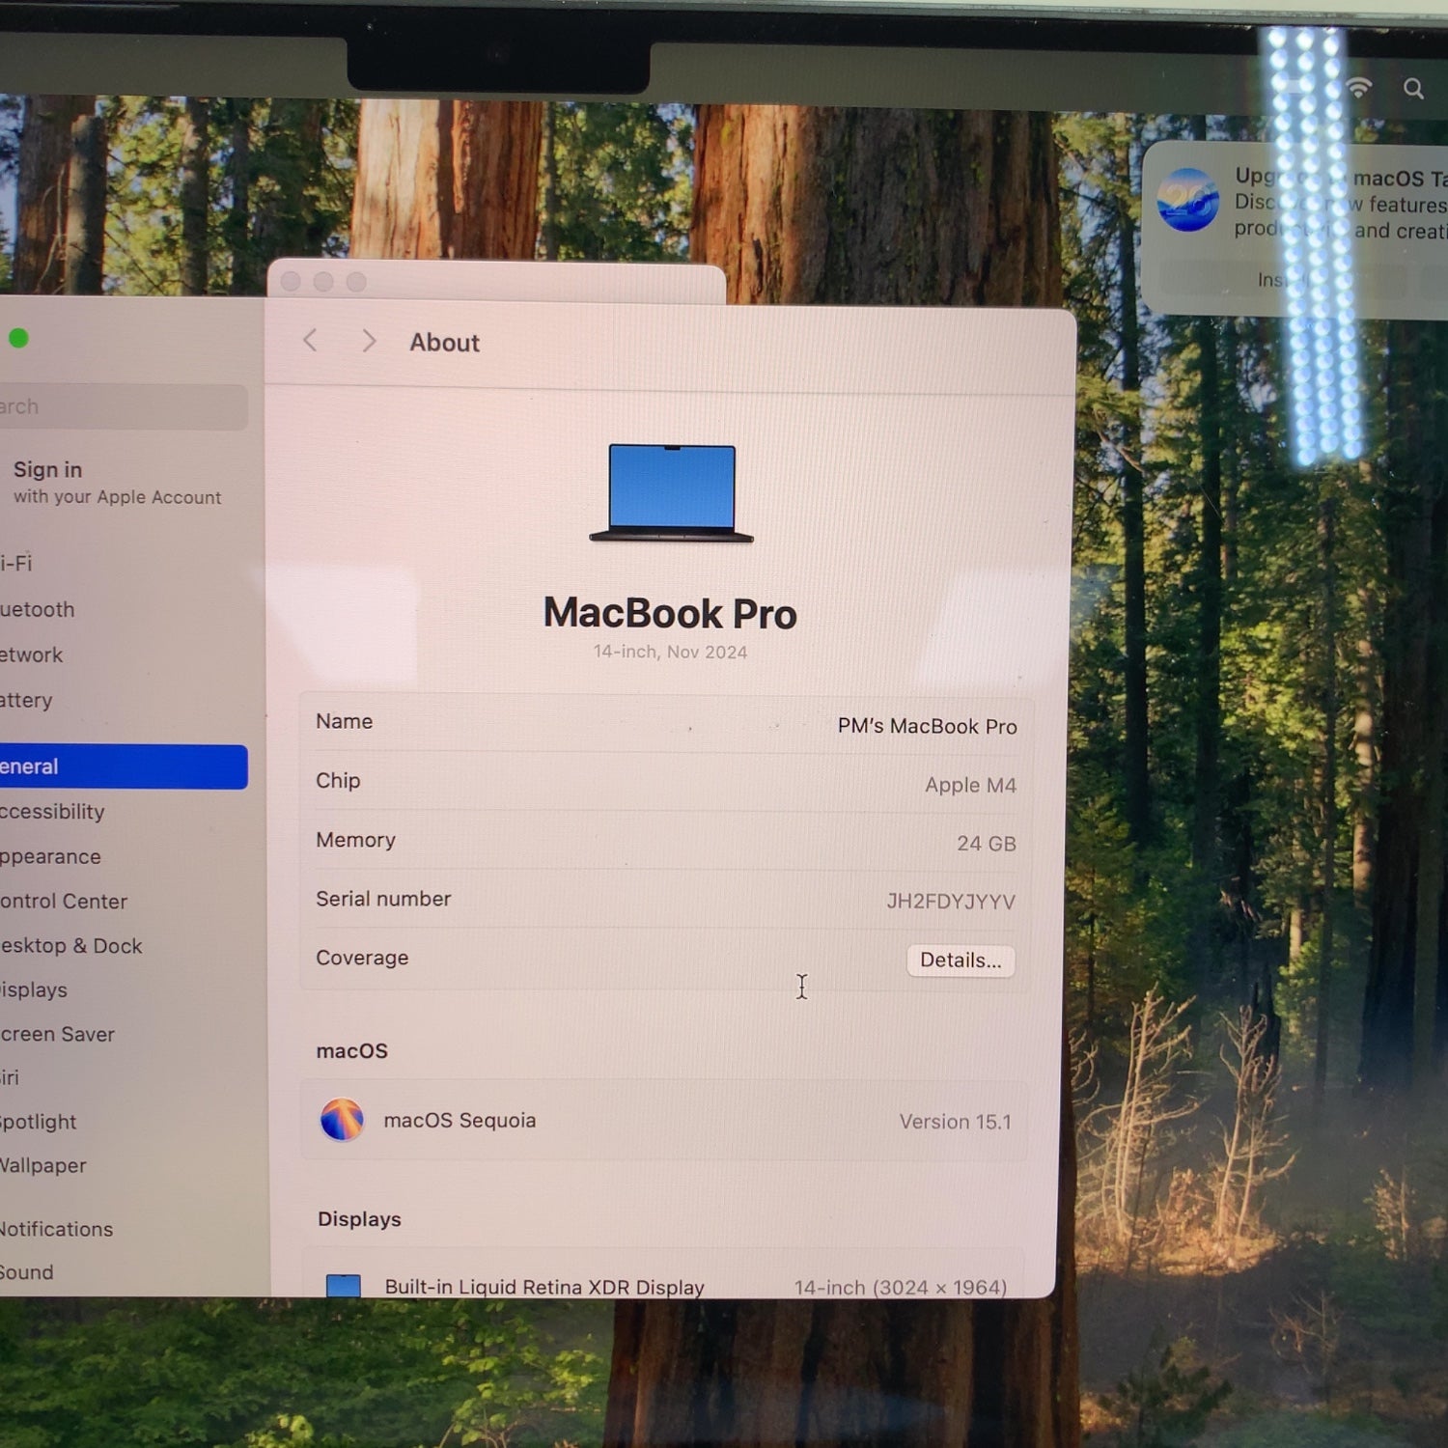Viewport: 1448px width, 1448px height.
Task: Click the 24 GB memory value
Action: 987,844
